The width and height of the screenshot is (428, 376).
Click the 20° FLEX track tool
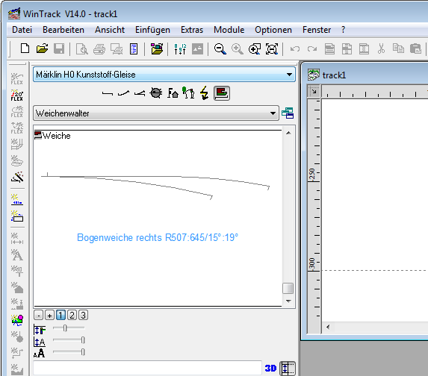[17, 95]
